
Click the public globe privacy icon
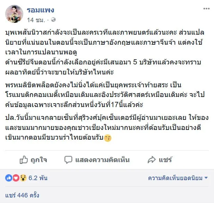point(53,19)
